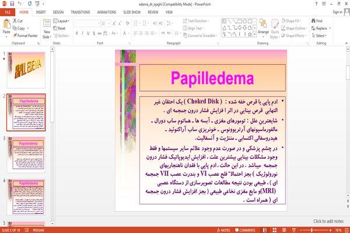Screen dimensions: 350x233
Task: Open the Shape Fill dropdown
Action: 291,21
